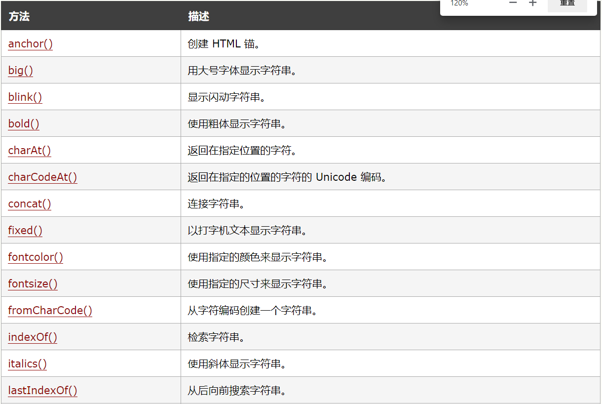Click the fixed() link
Image resolution: width=602 pixels, height=404 pixels.
click(x=25, y=231)
